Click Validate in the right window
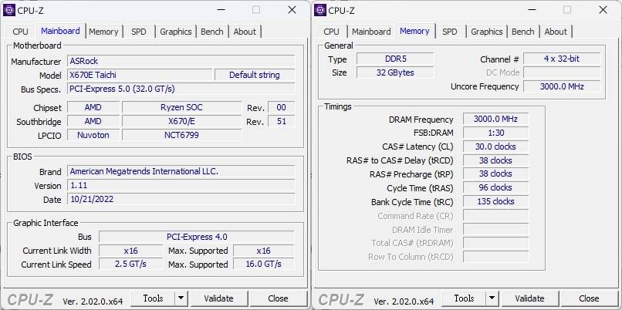Image resolution: width=622 pixels, height=310 pixels. (529, 298)
